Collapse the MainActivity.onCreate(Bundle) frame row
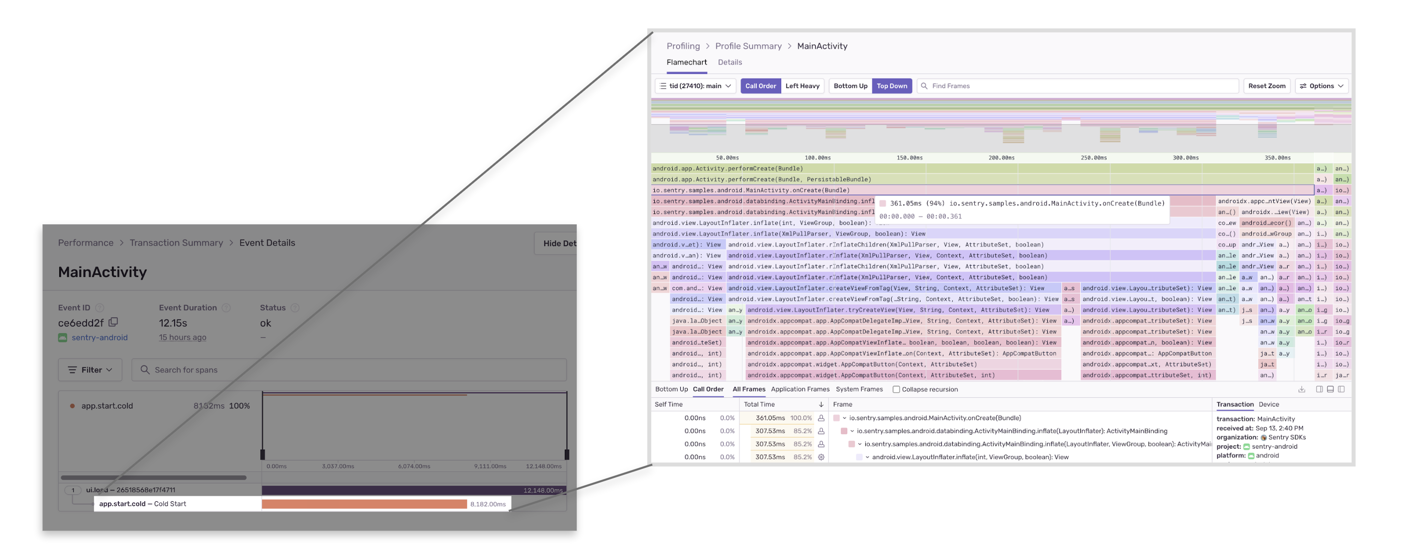Screen dimensions: 1428x547 click(x=844, y=418)
